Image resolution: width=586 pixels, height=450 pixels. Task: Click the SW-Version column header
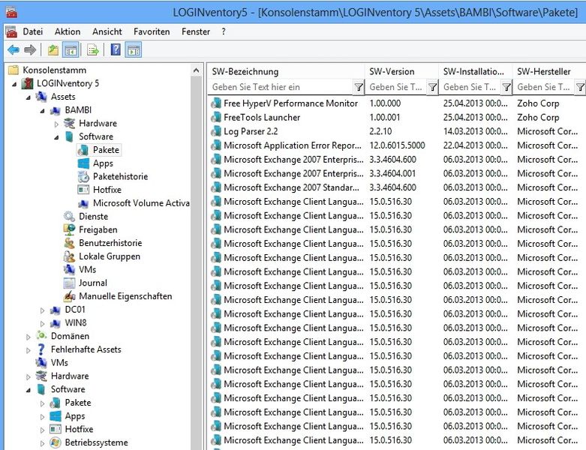(x=392, y=71)
